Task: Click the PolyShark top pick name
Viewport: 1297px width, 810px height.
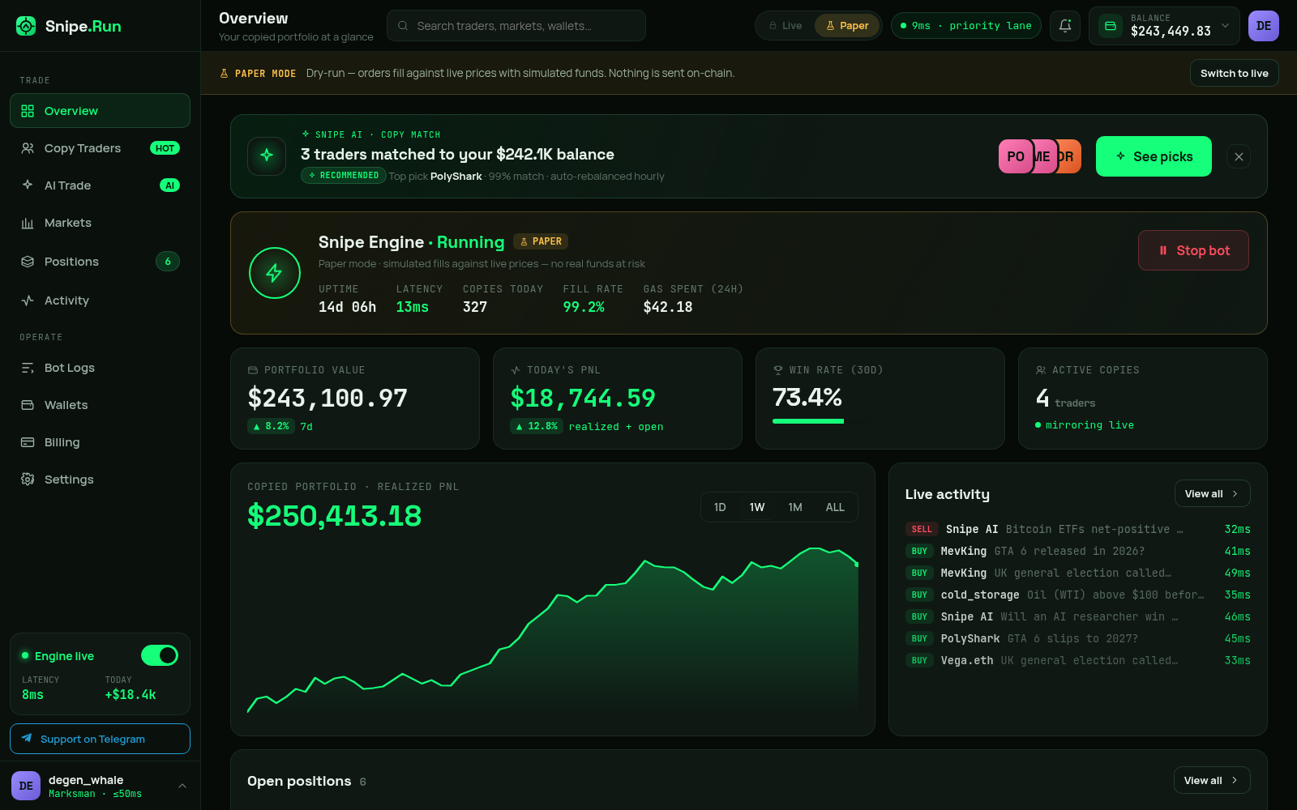Action: point(456,176)
